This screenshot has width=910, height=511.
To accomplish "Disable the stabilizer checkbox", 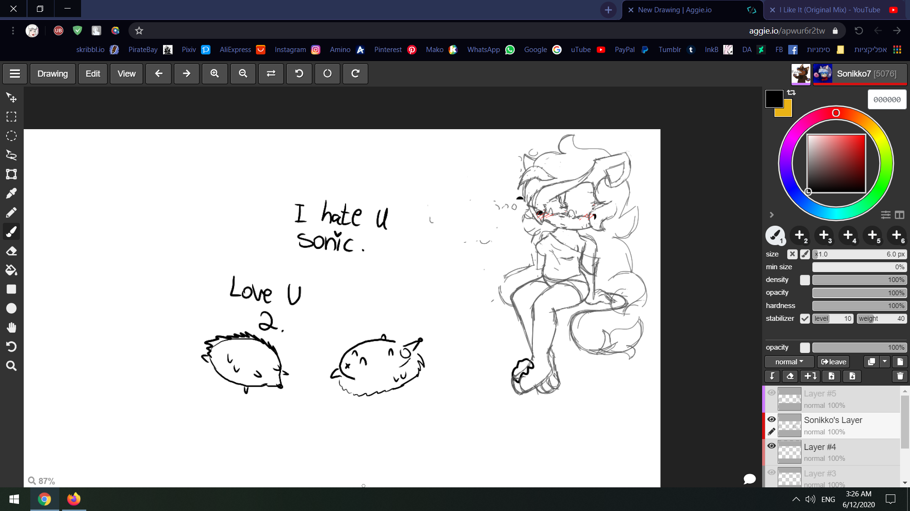I will coord(805,318).
